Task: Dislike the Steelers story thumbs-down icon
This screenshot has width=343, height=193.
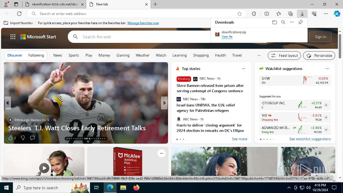Action: (23, 138)
